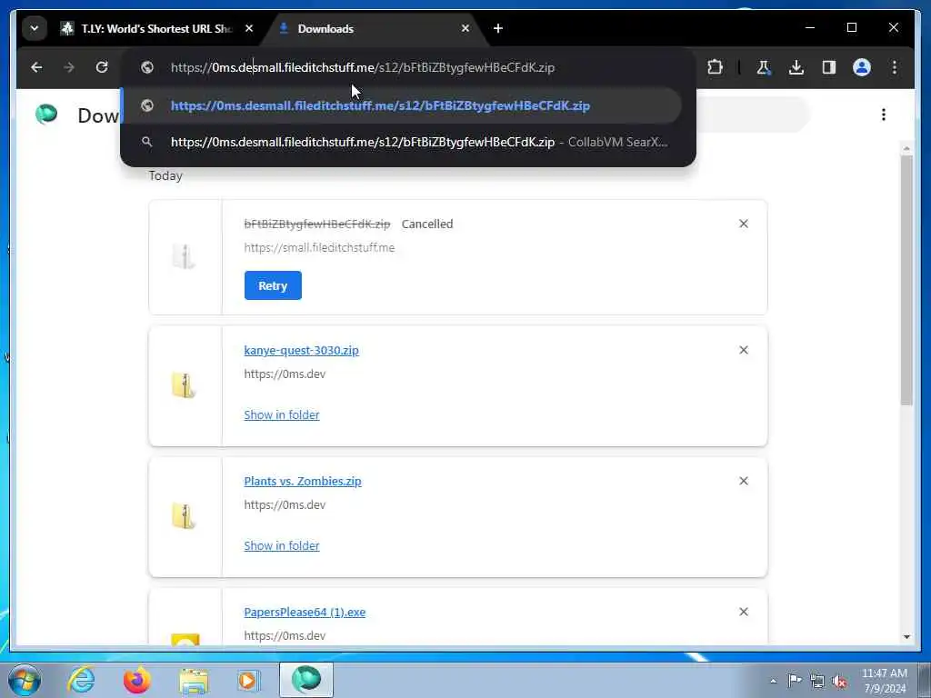
Task: Open the profile avatar menu
Action: (862, 67)
